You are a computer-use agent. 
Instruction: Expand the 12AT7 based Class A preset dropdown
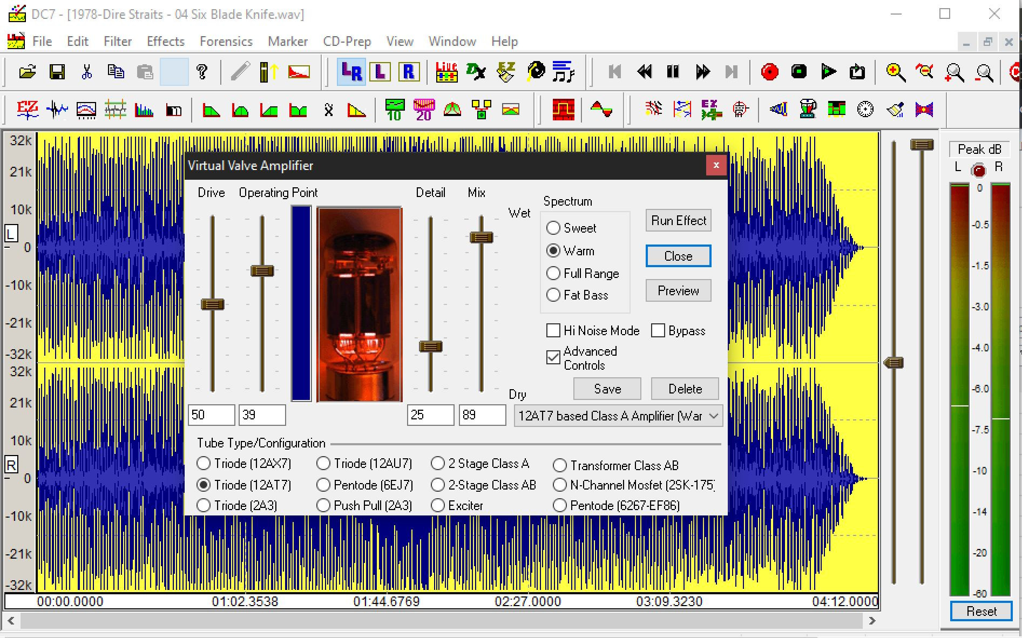714,416
